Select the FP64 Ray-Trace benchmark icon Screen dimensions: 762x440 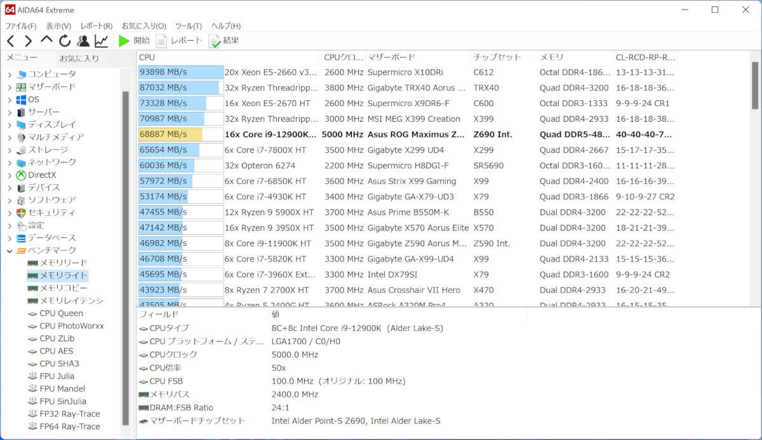tap(32, 427)
